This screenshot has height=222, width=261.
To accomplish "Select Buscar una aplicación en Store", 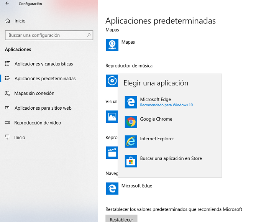I will (x=171, y=158).
